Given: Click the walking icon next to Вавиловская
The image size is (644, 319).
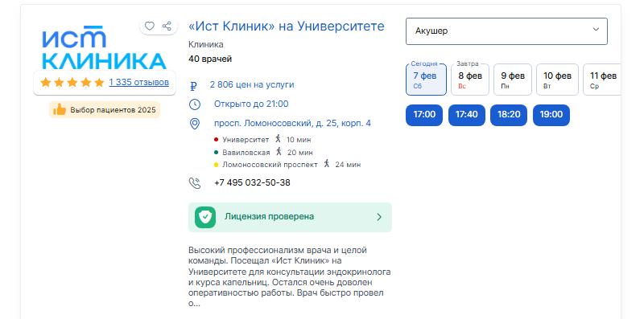Looking at the screenshot, I should tap(279, 151).
